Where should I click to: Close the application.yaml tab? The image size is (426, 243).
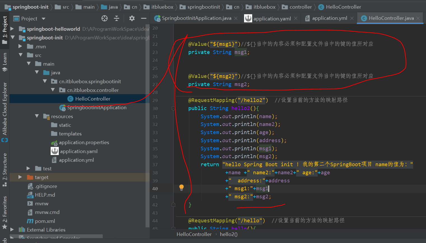pyautogui.click(x=296, y=18)
